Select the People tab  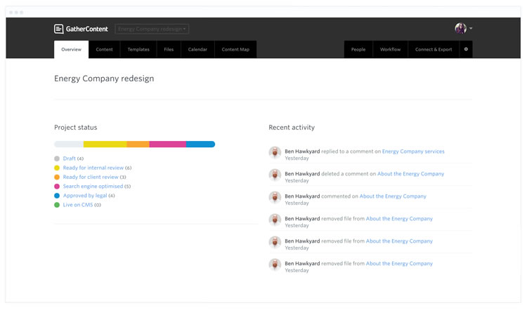[358, 49]
